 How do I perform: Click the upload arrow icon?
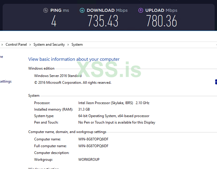141,10
